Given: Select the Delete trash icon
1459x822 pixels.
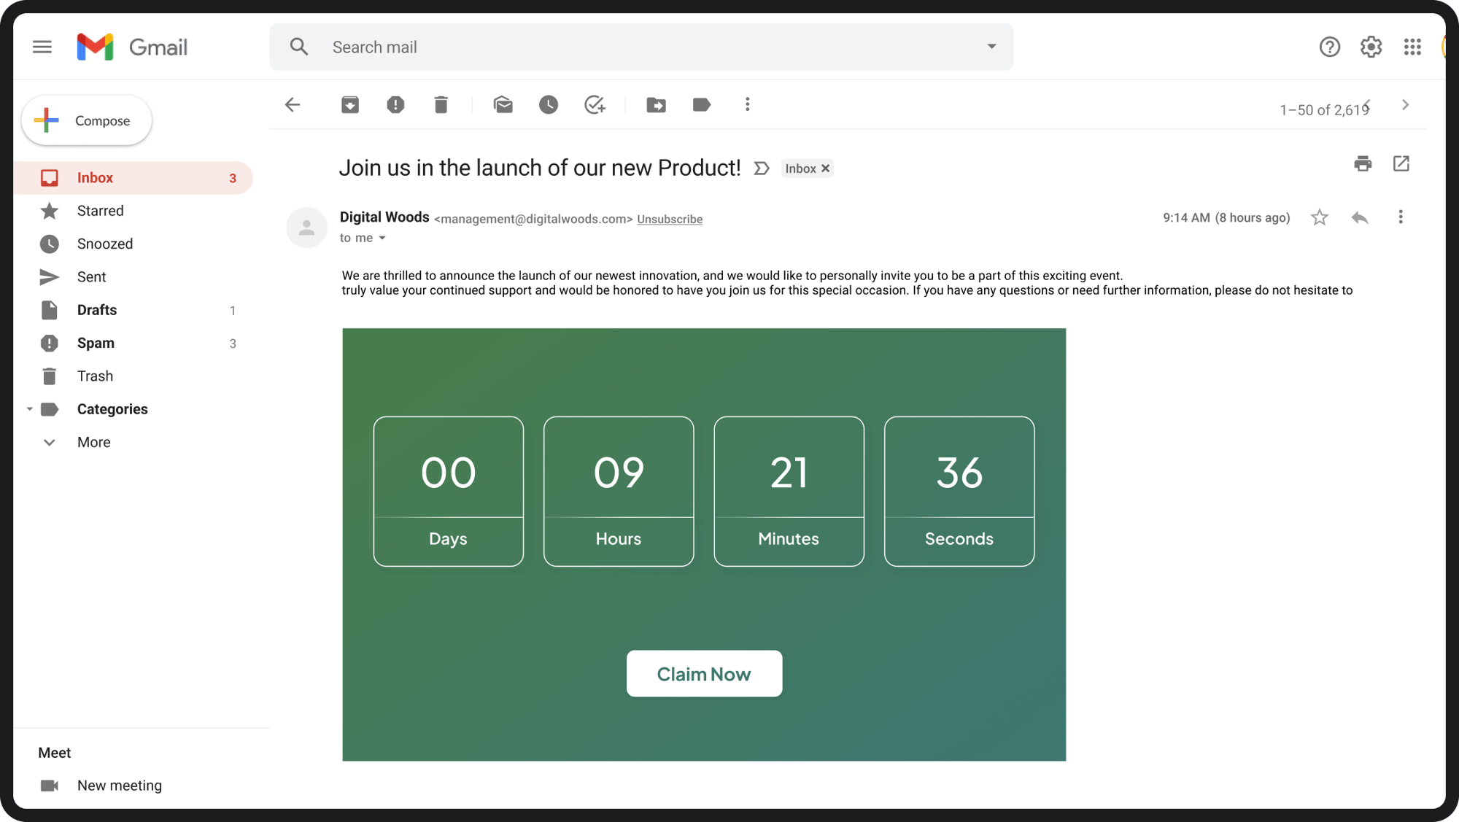Looking at the screenshot, I should click(x=441, y=104).
